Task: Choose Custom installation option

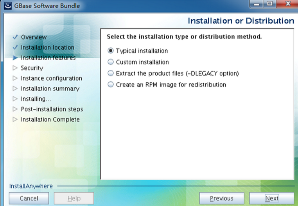Action: [x=110, y=62]
